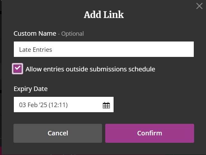Show date picker via calendar grid icon
This screenshot has width=206, height=155.
(x=106, y=105)
